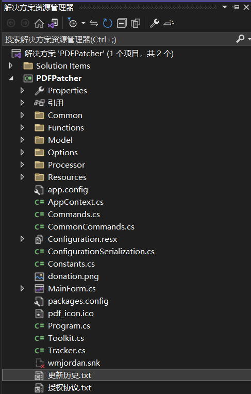Image resolution: width=251 pixels, height=394 pixels.
Task: Toggle auto-hide pin icon
Action: (236, 7)
